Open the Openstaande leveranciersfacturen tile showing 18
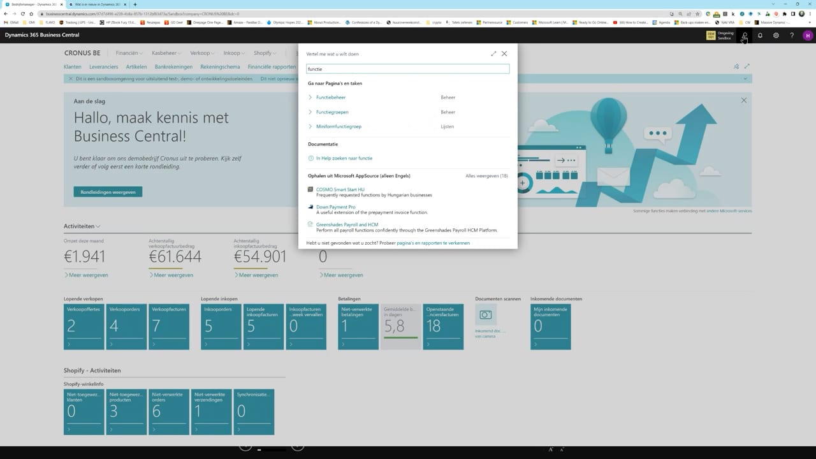 [x=443, y=327]
